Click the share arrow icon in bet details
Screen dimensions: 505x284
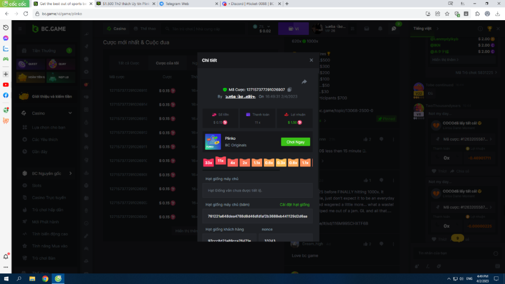pos(305,82)
